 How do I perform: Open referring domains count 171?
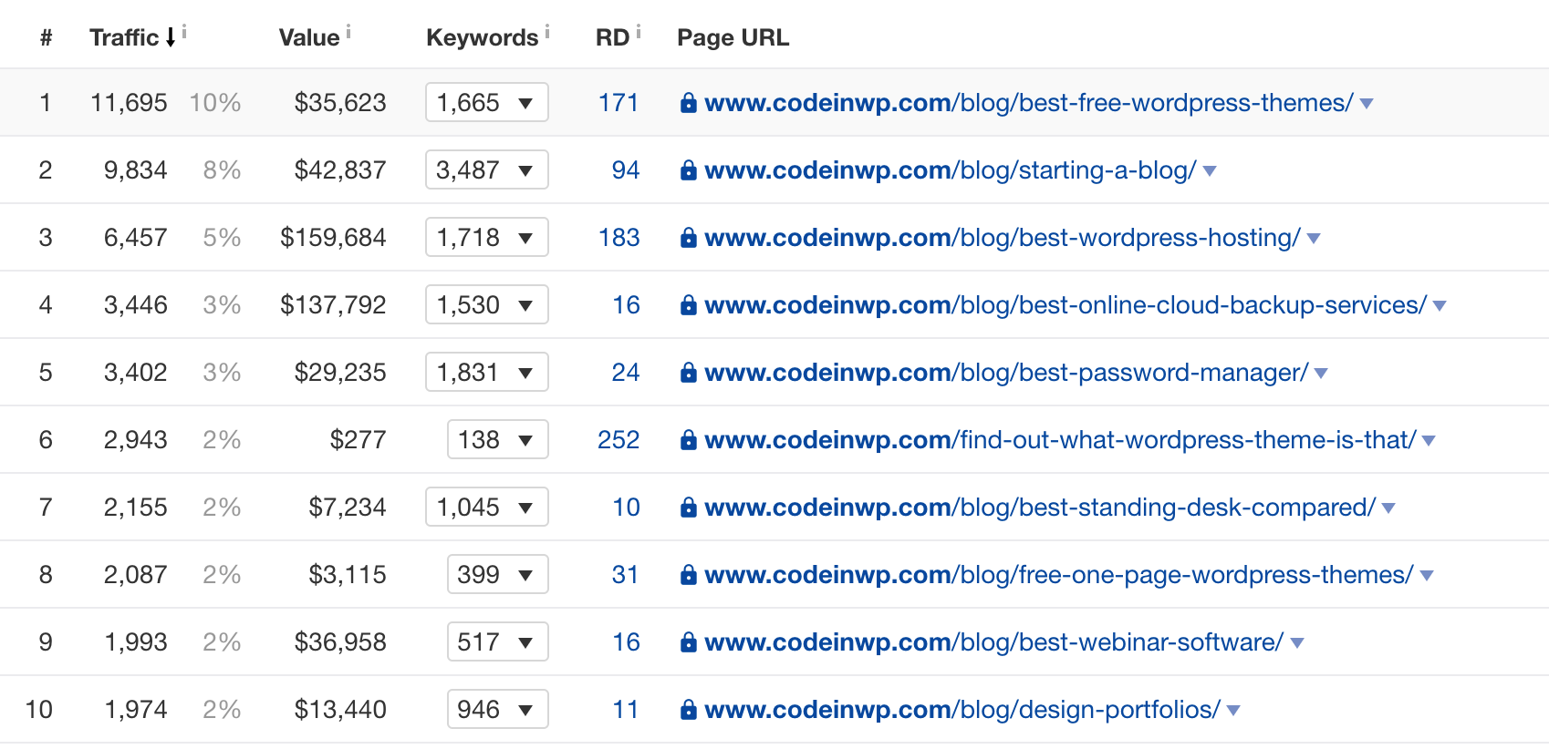(619, 103)
